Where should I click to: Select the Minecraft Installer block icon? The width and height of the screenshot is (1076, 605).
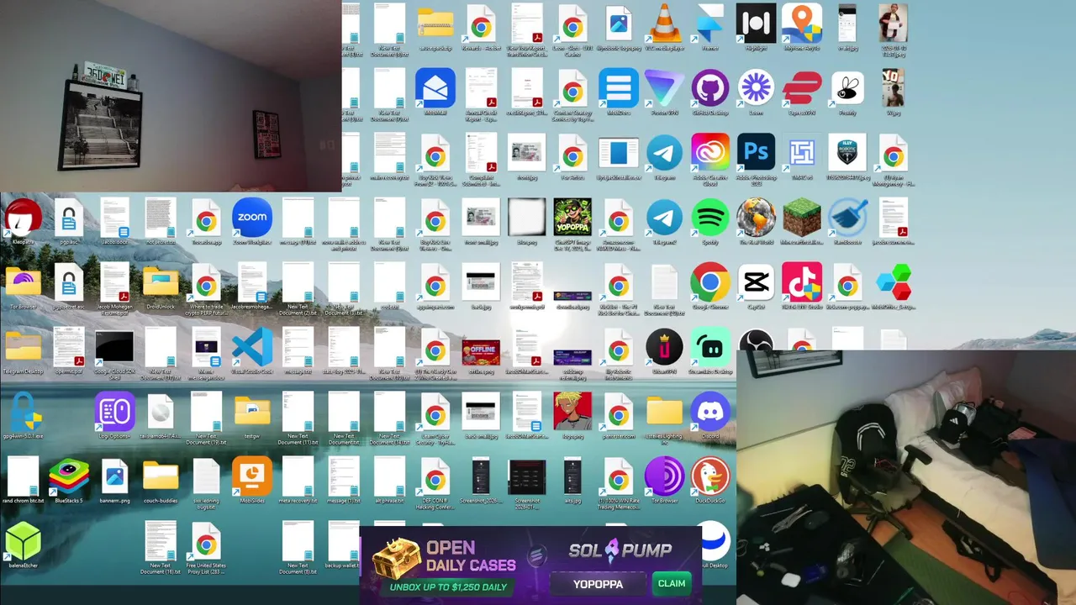pos(802,218)
